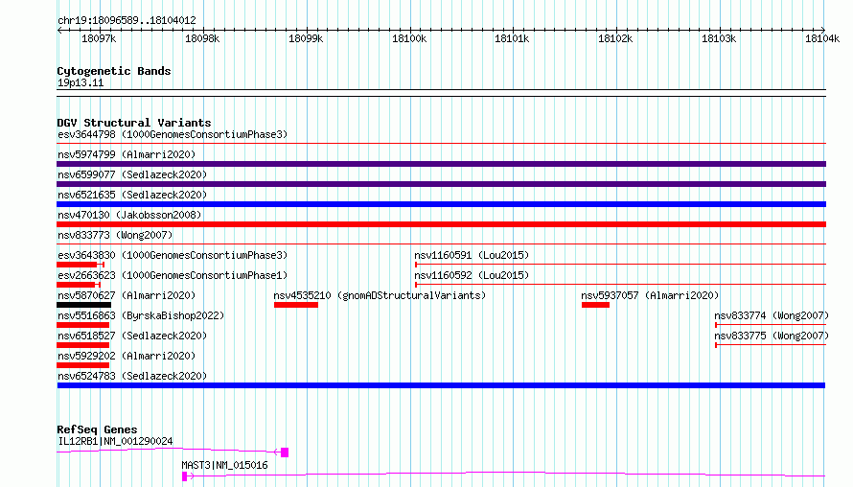Select variant nsv1160592 Lou2015 label

pyautogui.click(x=472, y=275)
